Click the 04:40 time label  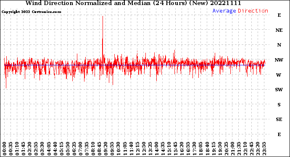point(55,149)
